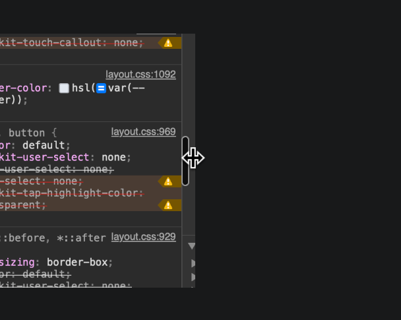The width and height of the screenshot is (401, 320).
Task: Click the warning icon on the struck "-select: none" line
Action: click(168, 181)
